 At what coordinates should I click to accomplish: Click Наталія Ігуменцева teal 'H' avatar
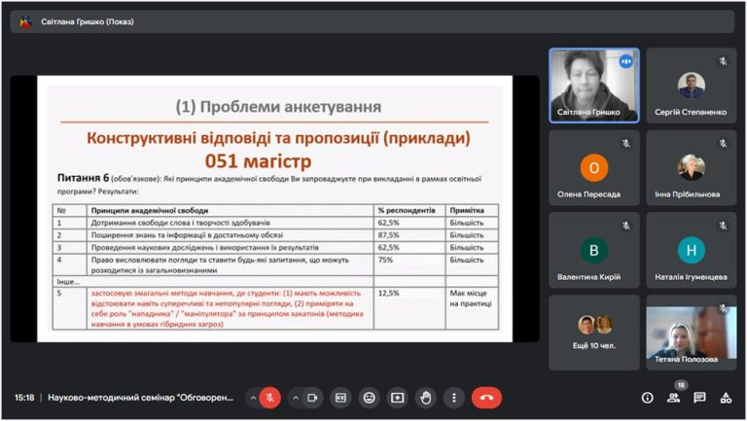click(x=691, y=251)
